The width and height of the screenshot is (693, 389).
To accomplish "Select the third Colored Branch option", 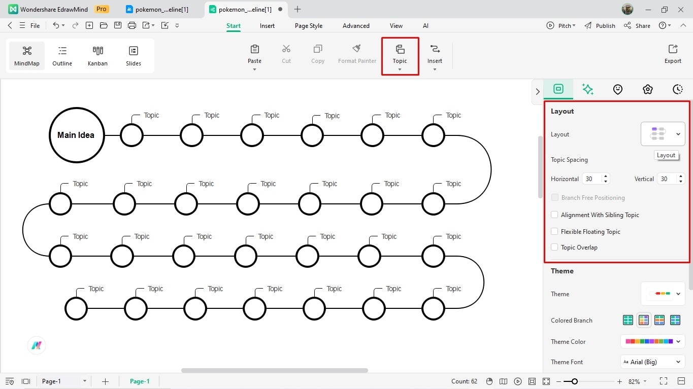I will pos(659,320).
